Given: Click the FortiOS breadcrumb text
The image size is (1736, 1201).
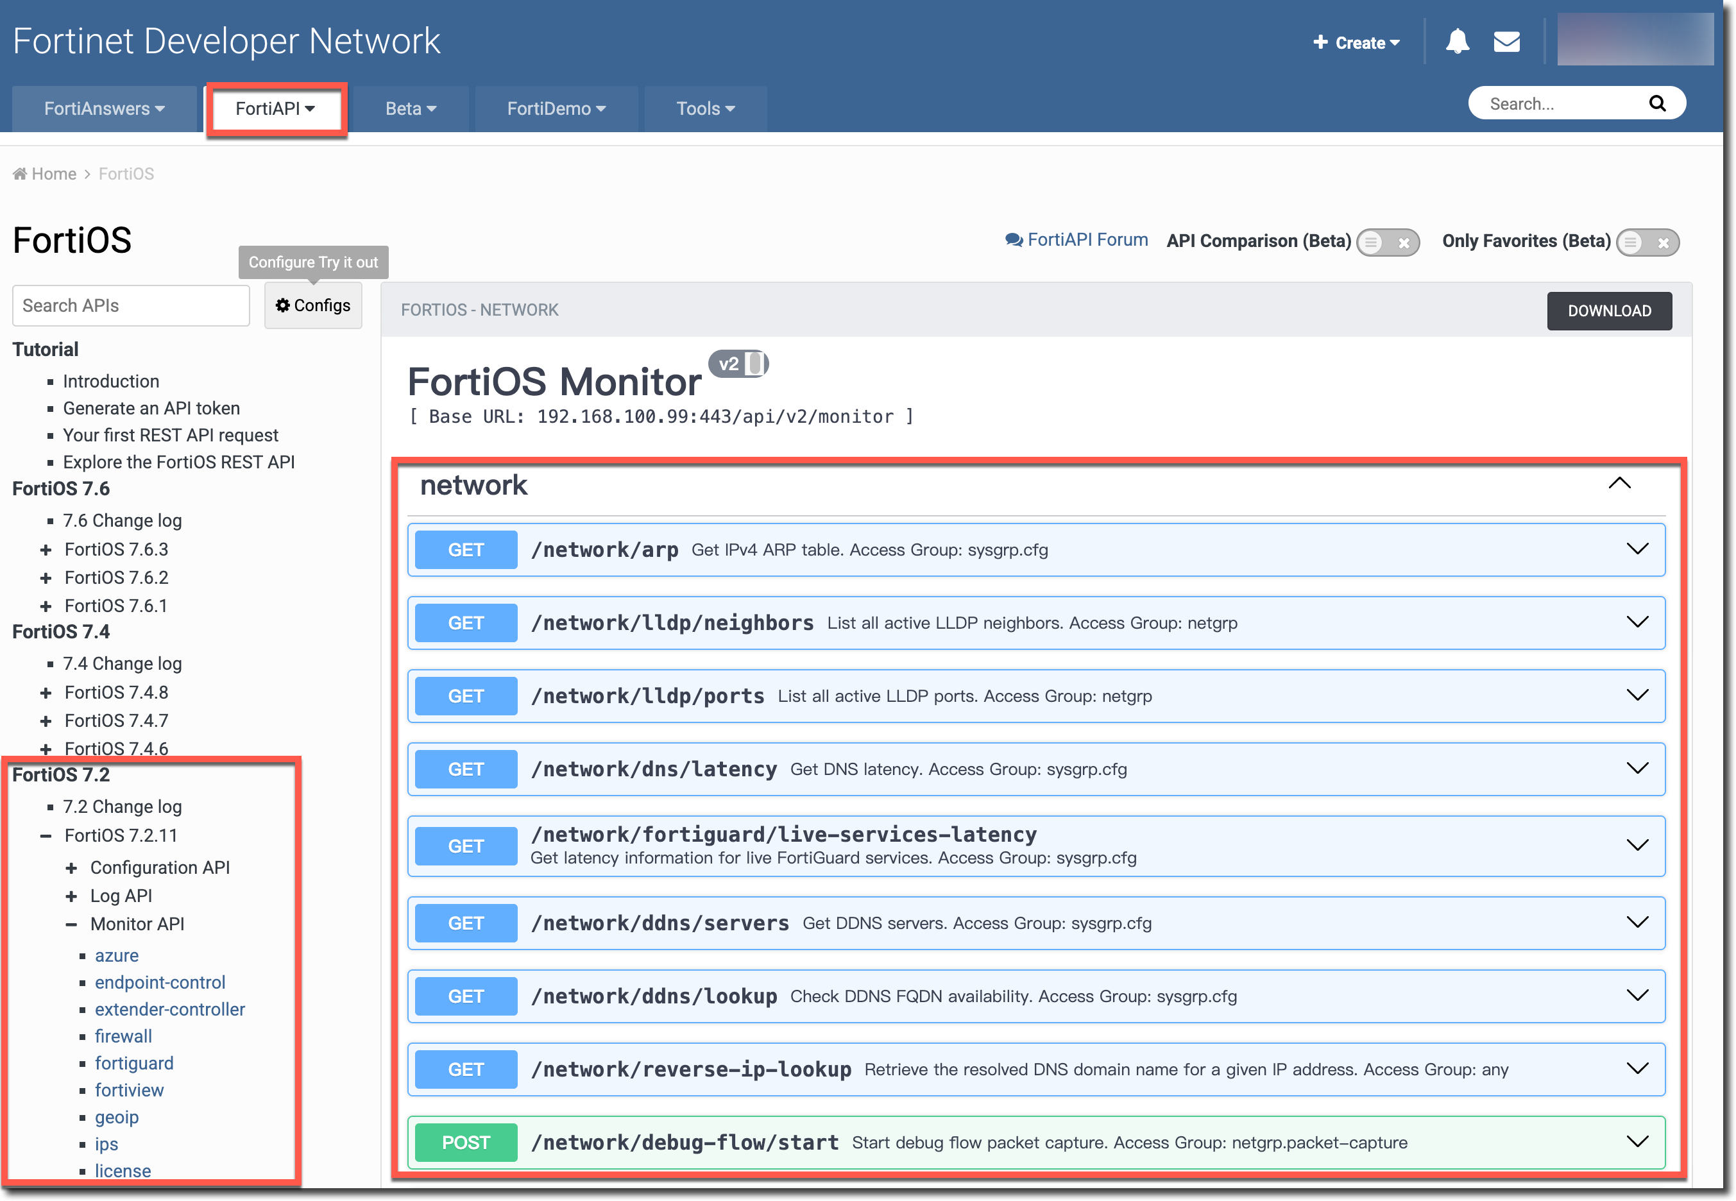Looking at the screenshot, I should point(126,174).
